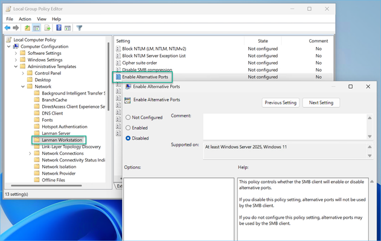Expand the Network Connections node

point(30,153)
